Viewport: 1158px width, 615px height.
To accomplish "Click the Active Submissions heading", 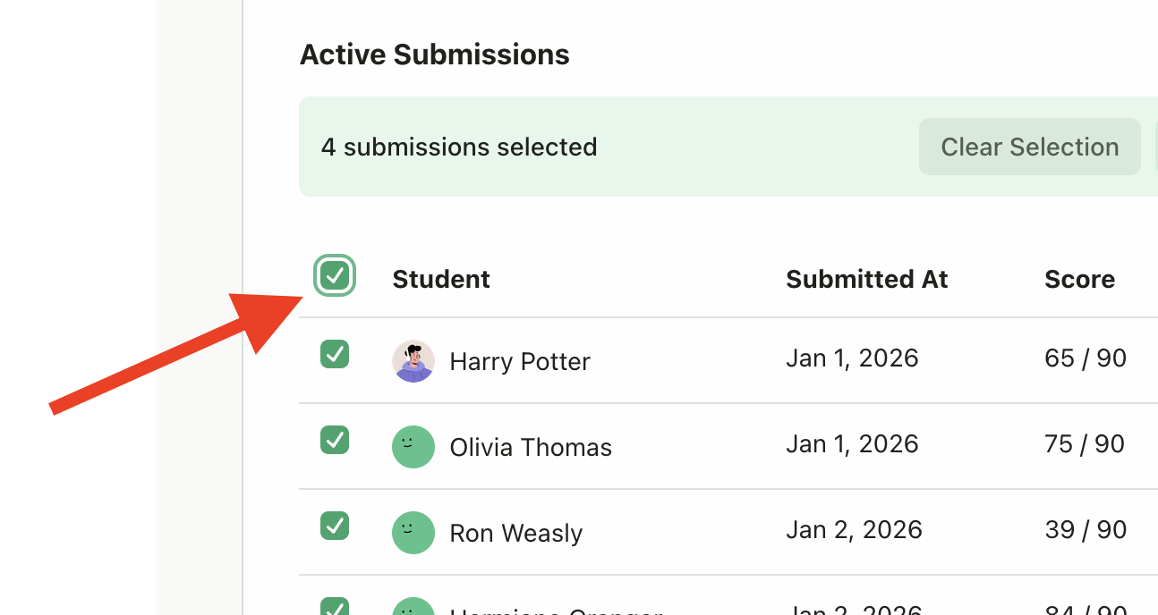I will tap(434, 54).
